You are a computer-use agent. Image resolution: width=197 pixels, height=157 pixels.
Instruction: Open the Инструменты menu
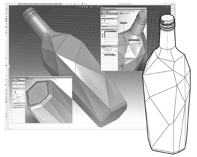pos(43,4)
